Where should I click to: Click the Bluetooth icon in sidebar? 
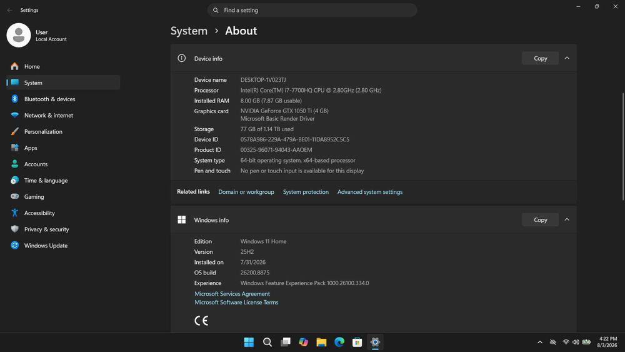(x=15, y=99)
